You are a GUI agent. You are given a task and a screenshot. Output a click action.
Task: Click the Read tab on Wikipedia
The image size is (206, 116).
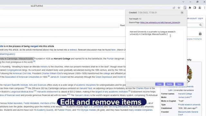(122, 25)
